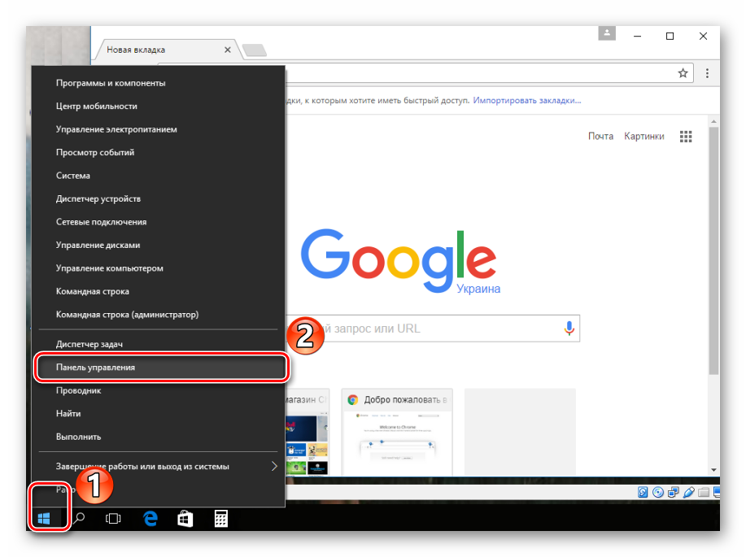Open the Store icon on taskbar
The image size is (746, 557).
coord(185,519)
